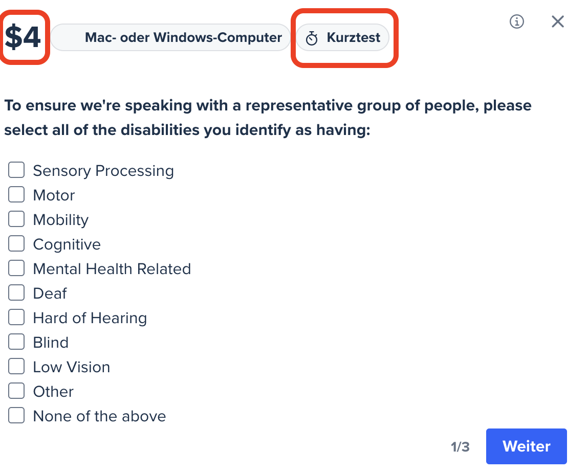Image resolution: width=588 pixels, height=474 pixels.
Task: Select the Mac- oder Windows-Computer tag
Action: [170, 37]
